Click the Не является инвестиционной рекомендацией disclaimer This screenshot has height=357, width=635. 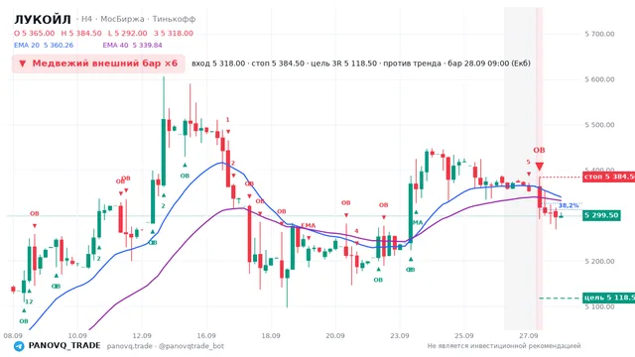(504, 346)
